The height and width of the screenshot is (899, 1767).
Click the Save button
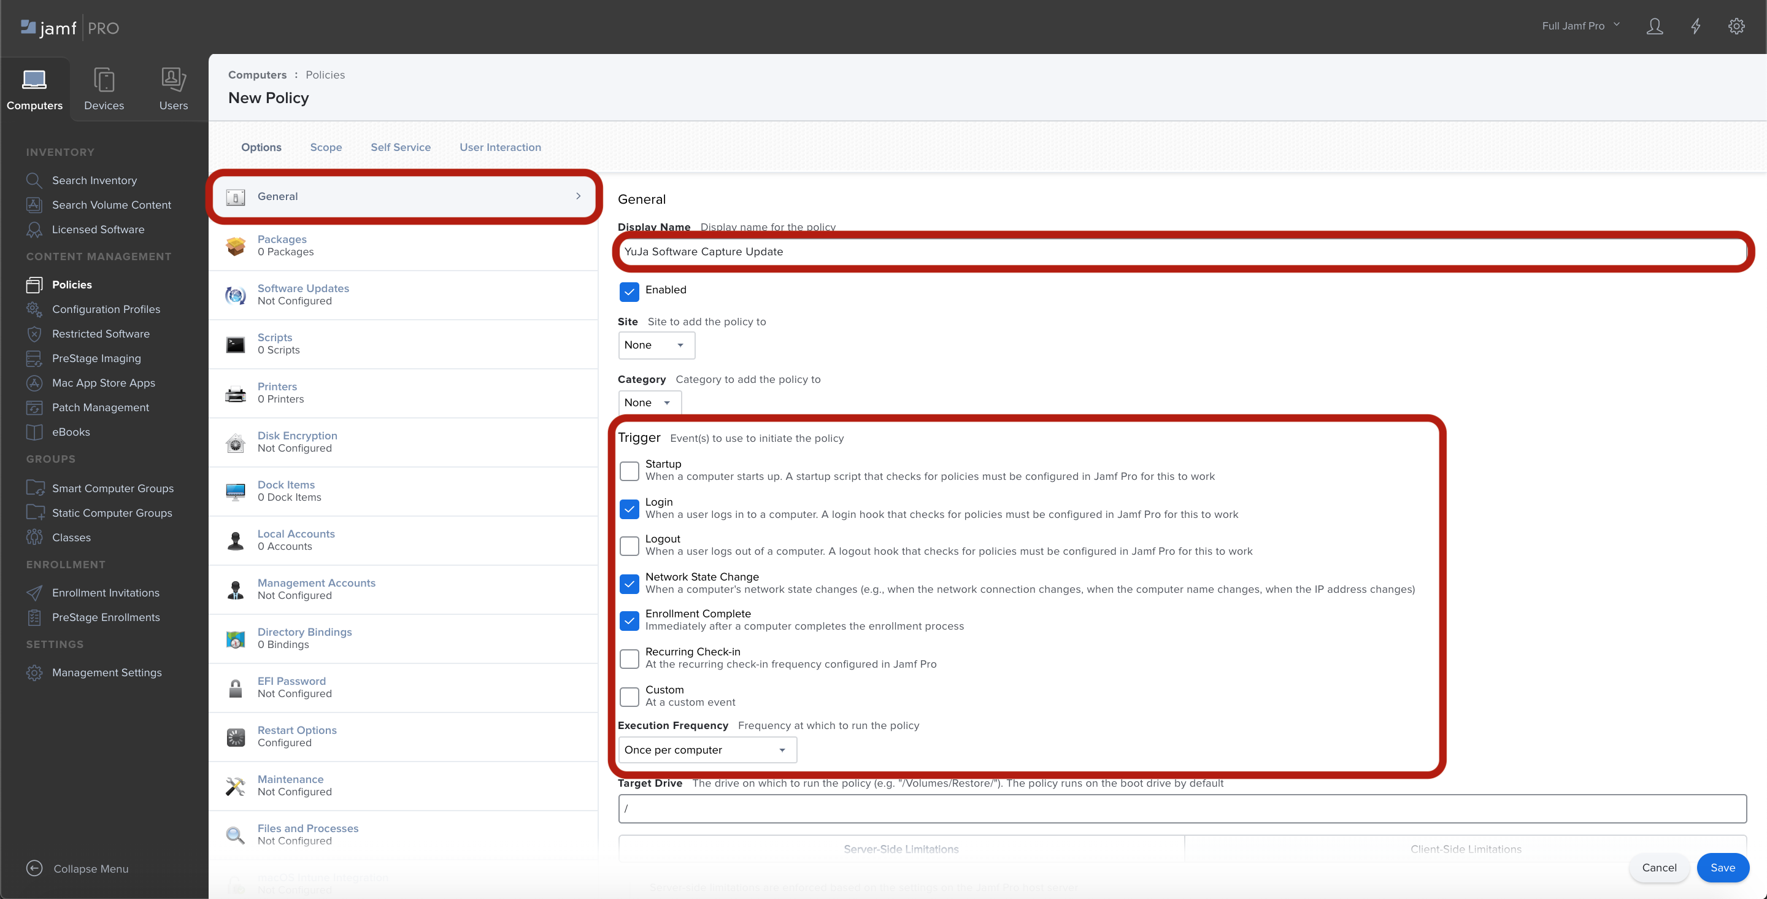[1724, 868]
